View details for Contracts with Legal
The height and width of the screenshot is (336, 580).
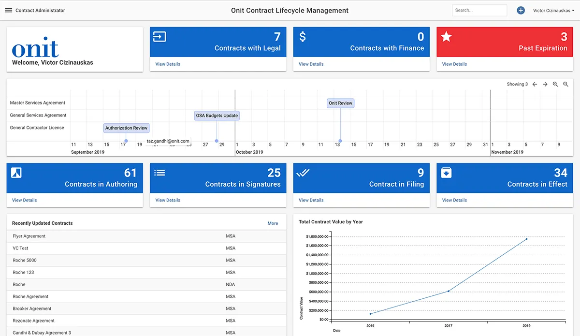[168, 64]
